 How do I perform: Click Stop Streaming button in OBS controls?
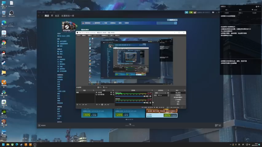pyautogui.click(x=178, y=93)
